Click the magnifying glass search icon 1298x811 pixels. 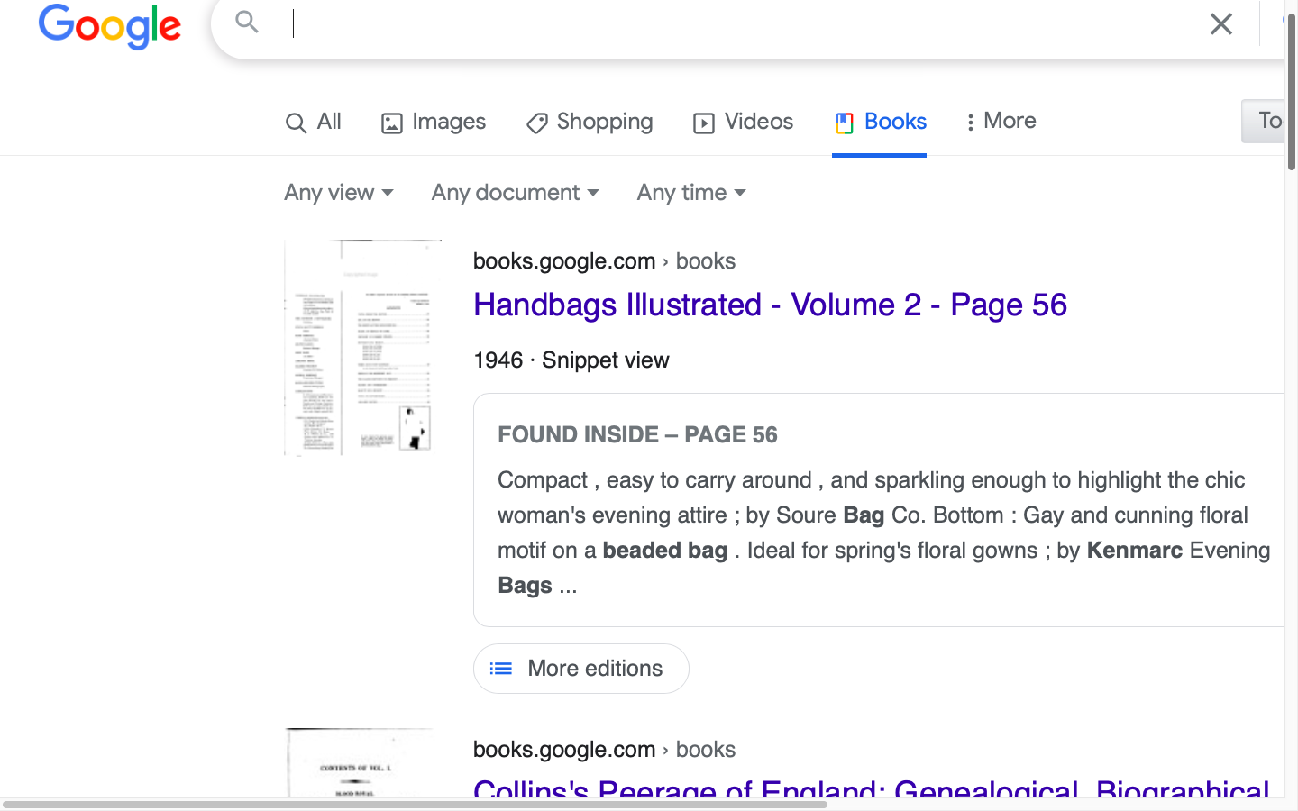pyautogui.click(x=247, y=22)
